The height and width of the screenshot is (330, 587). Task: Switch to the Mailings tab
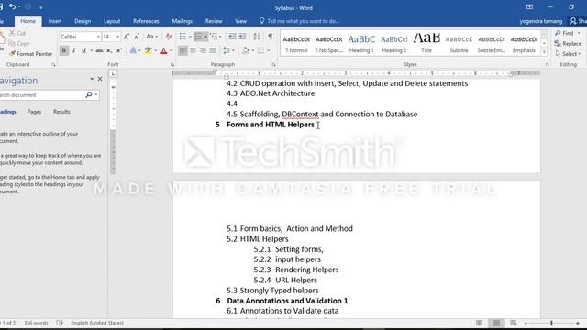pos(183,21)
